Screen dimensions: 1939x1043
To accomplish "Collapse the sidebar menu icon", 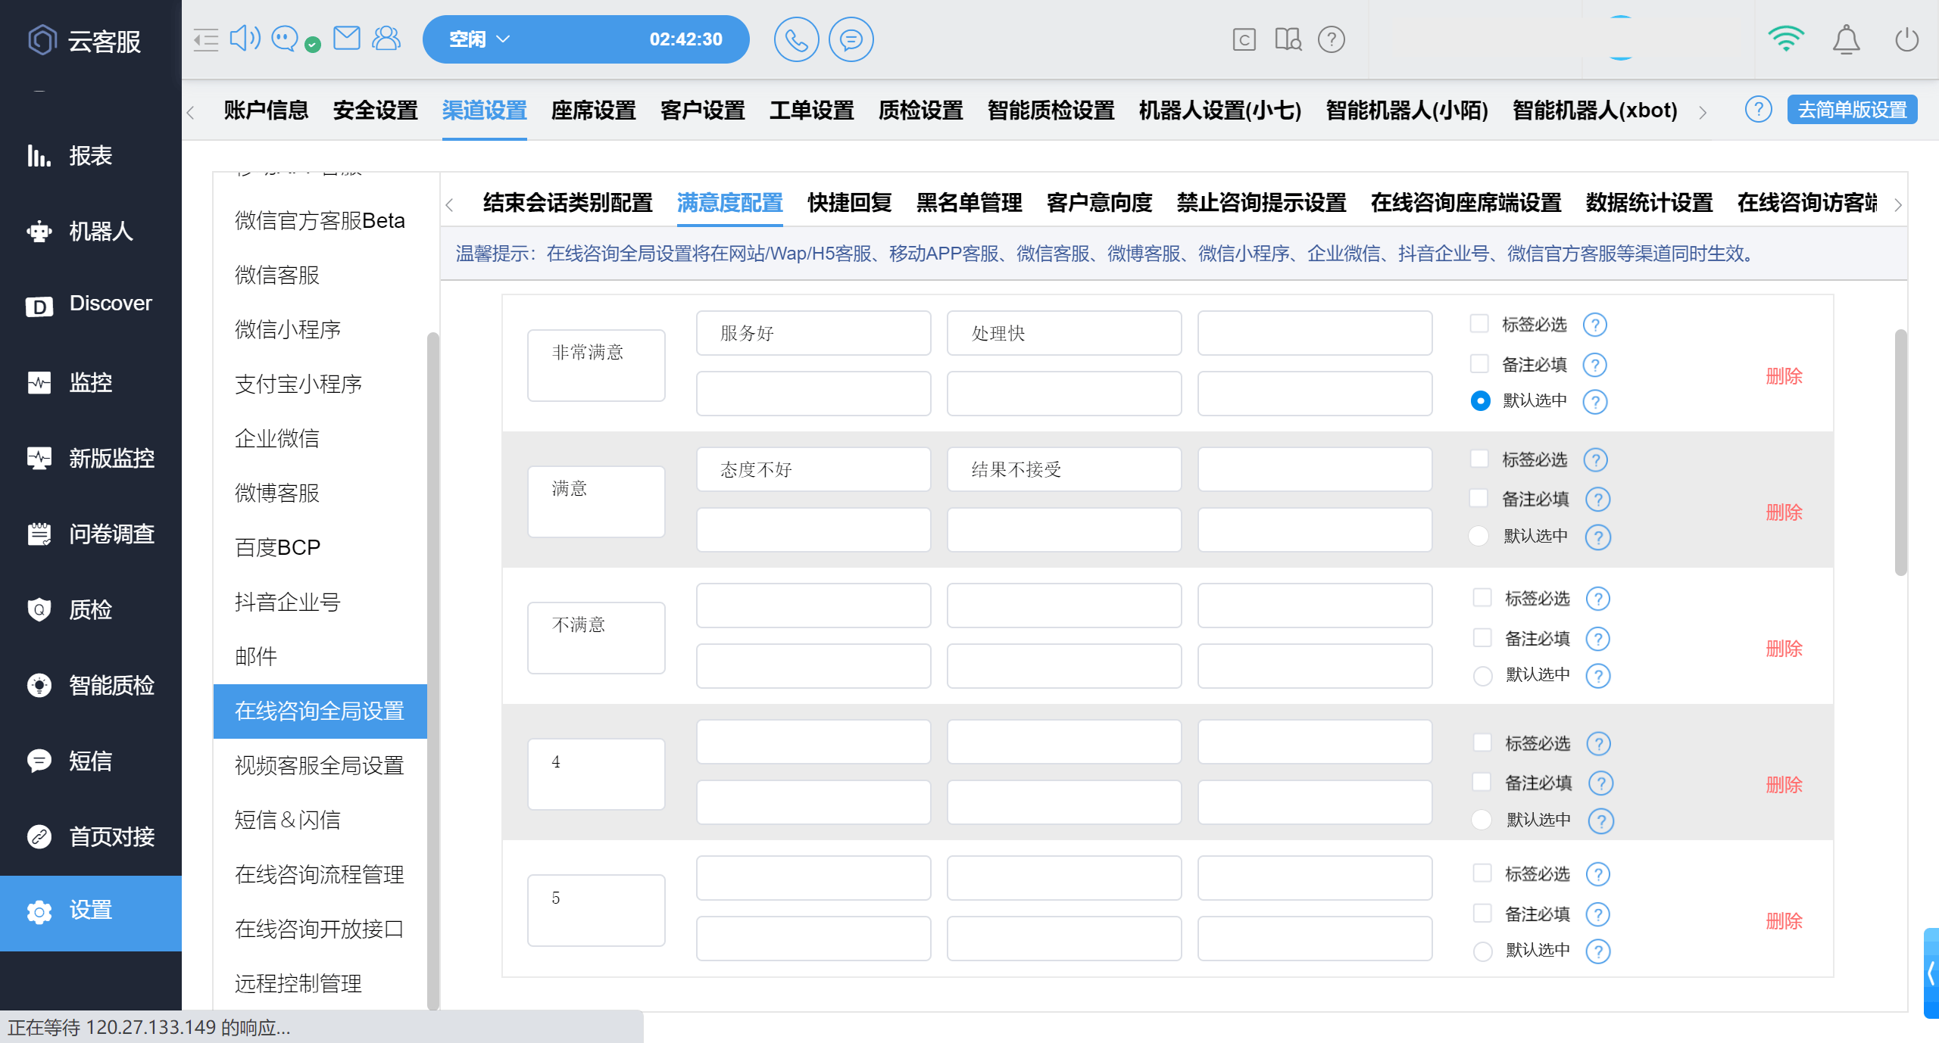I will click(205, 39).
